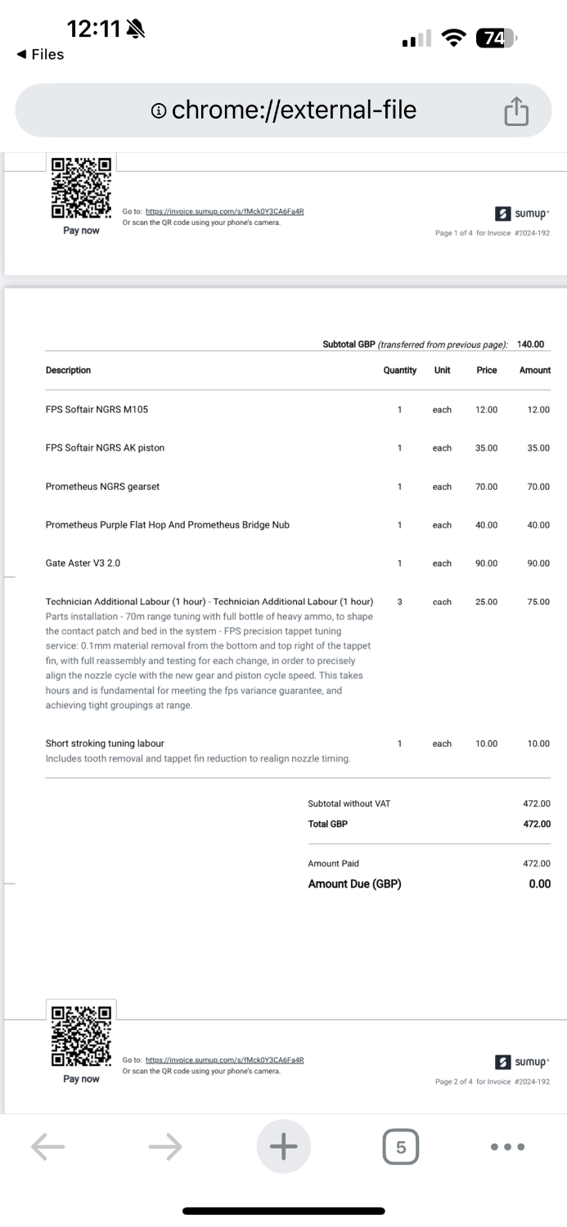Tap the bottom Pay now QR code
567x1227 pixels.
click(x=82, y=1036)
